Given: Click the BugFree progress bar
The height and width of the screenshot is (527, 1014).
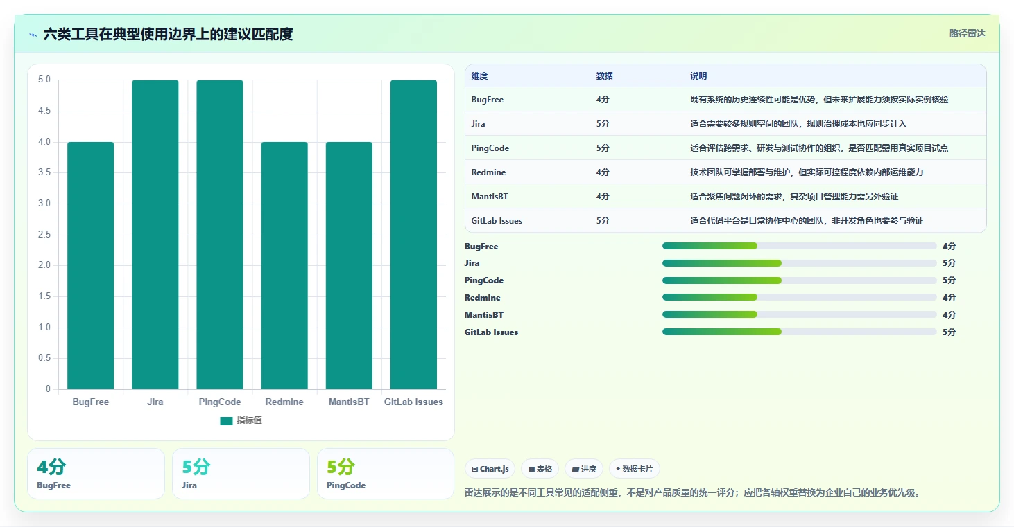Looking at the screenshot, I should 800,246.
